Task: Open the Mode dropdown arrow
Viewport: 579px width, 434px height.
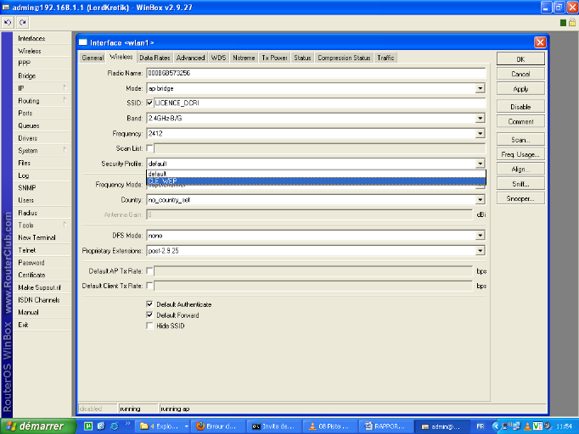Action: 480,88
